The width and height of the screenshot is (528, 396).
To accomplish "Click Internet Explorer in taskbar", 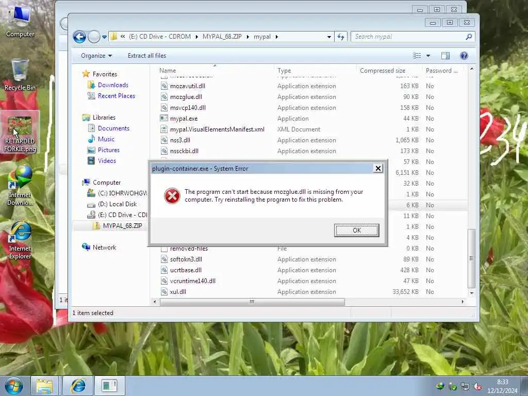I will (78, 386).
